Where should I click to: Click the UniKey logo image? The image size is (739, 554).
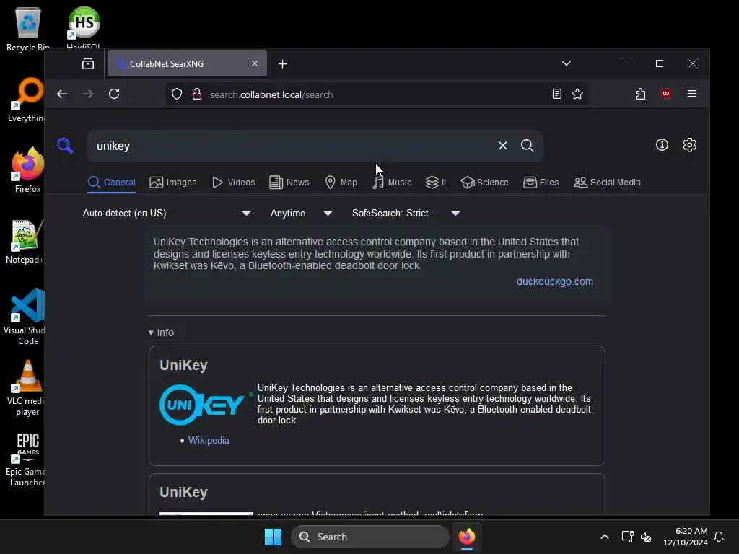click(206, 405)
